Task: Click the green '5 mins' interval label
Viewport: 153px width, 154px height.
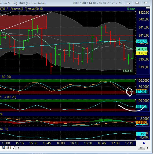Action: pyautogui.click(x=131, y=9)
